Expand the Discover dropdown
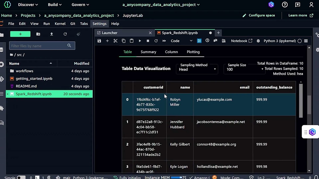319x179 pixels. (28, 5)
